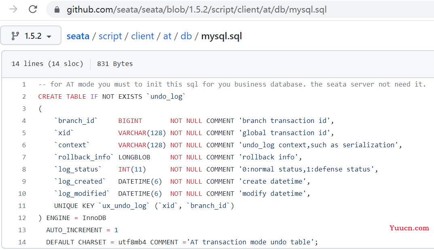Click the 'CREATE TABLE' keyword
This screenshot has height=250, width=434.
(x=62, y=96)
